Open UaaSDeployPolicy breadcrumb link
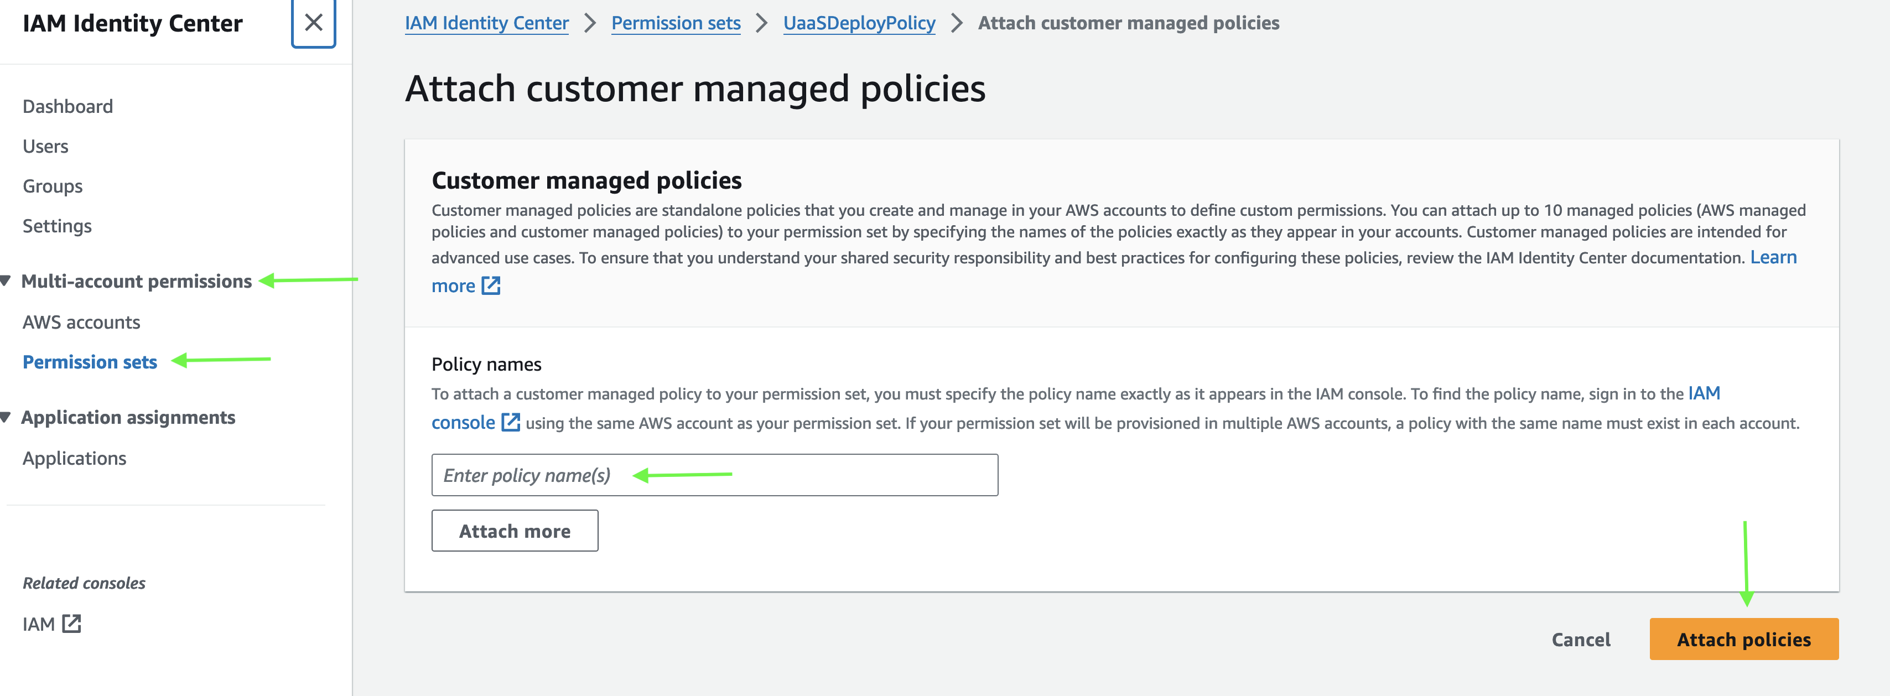The height and width of the screenshot is (696, 1890). click(859, 23)
